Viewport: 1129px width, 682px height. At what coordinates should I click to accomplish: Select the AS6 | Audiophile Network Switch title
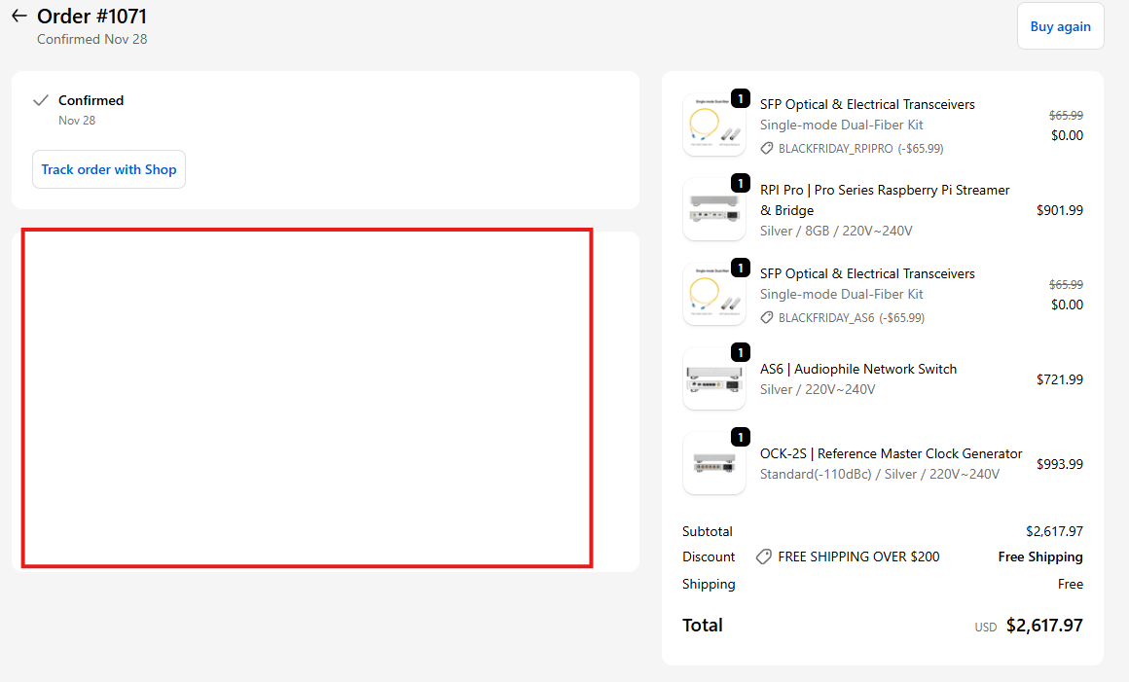[x=858, y=369]
